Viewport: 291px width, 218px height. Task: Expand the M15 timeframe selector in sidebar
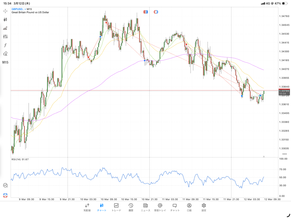[x=5, y=62]
